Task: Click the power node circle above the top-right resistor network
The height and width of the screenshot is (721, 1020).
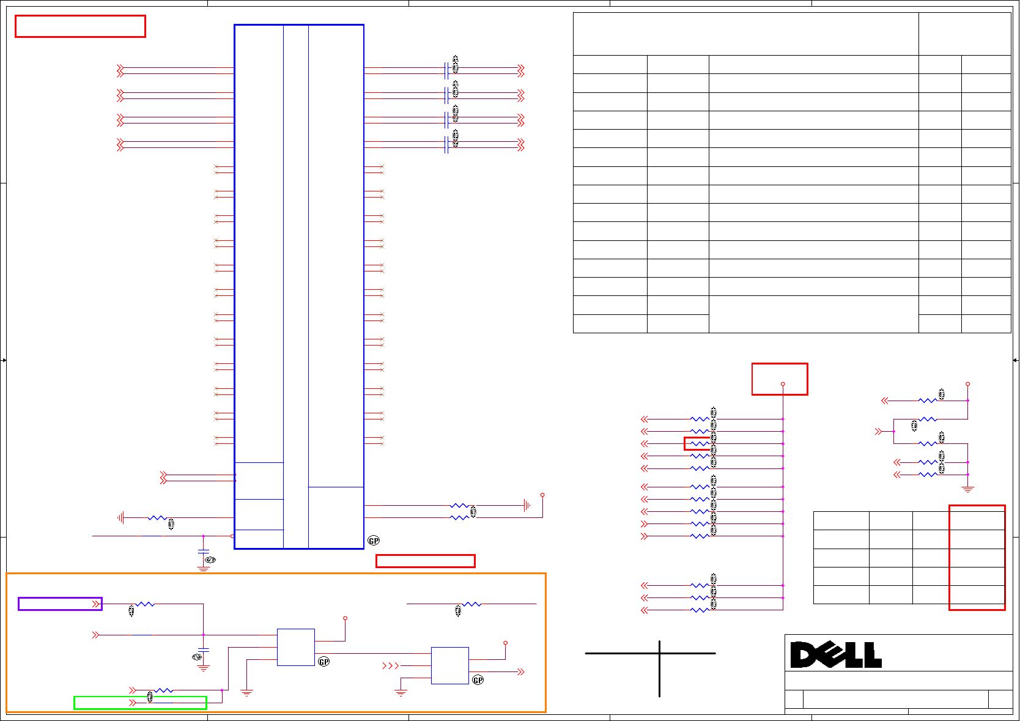Action: click(967, 384)
